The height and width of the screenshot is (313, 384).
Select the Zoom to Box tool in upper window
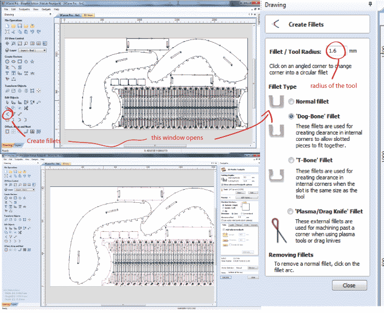(20, 43)
